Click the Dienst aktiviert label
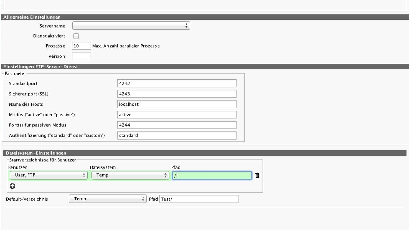409x230 pixels. pos(49,36)
